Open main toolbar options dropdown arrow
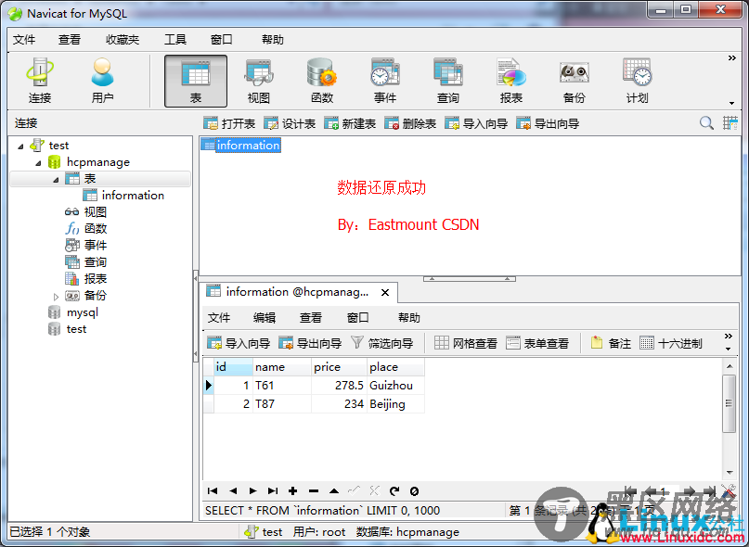The width and height of the screenshot is (749, 547). pos(731,103)
